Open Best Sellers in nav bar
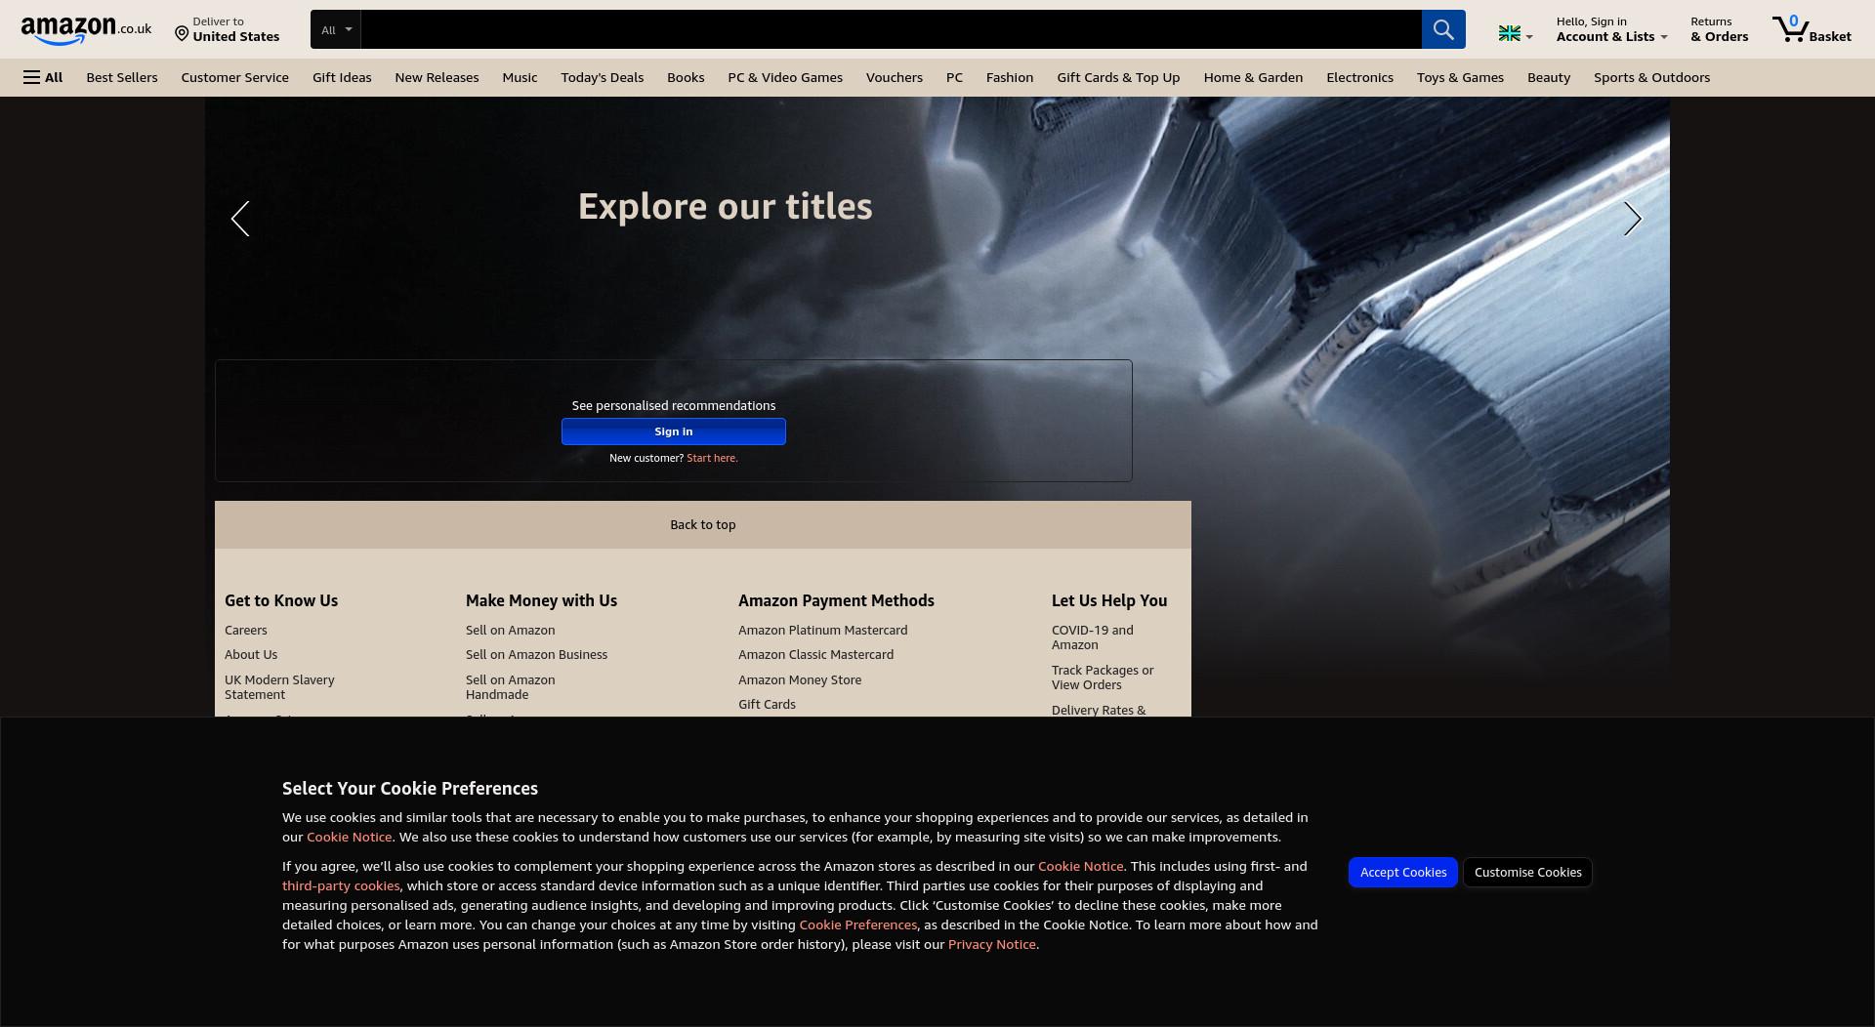The width and height of the screenshot is (1875, 1027). [x=122, y=77]
